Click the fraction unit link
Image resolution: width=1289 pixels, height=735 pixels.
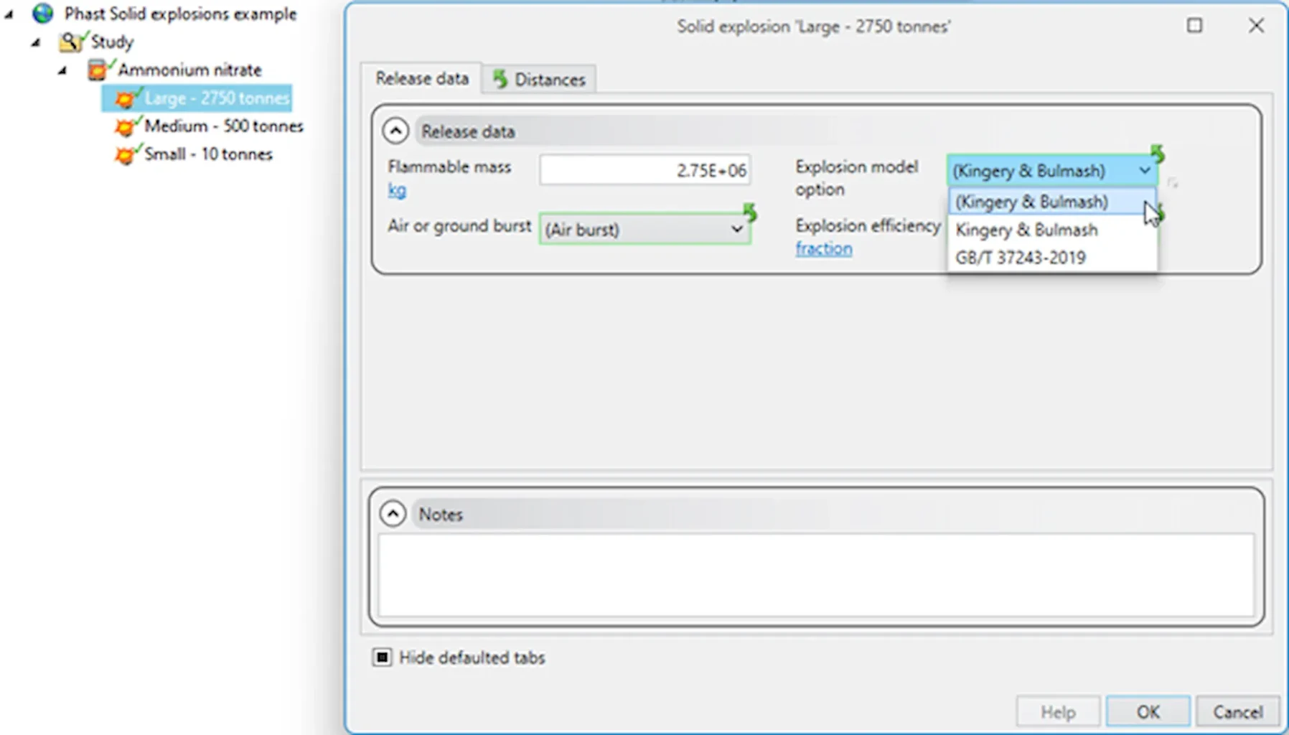(824, 248)
